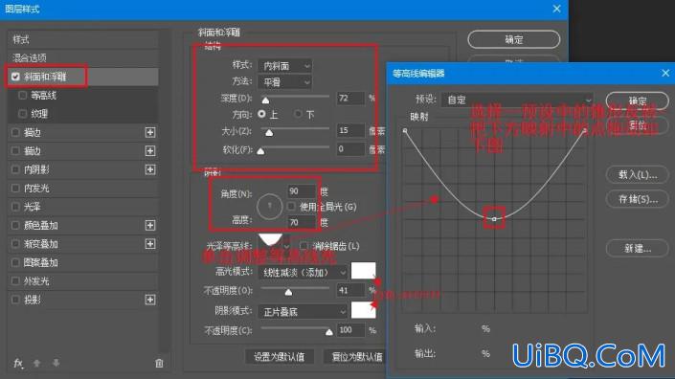This screenshot has height=379, width=675.
Task: Click the highlight opacity field showing 41
Action: (350, 290)
